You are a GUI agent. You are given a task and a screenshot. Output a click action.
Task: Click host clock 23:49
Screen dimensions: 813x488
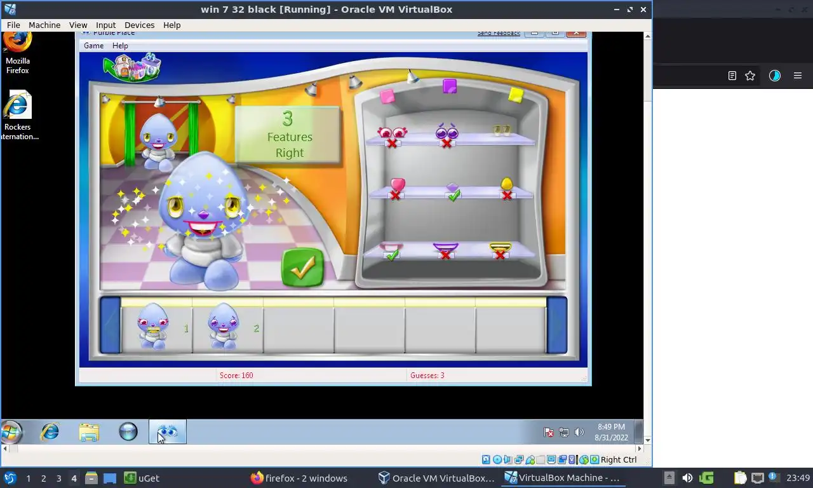[798, 478]
